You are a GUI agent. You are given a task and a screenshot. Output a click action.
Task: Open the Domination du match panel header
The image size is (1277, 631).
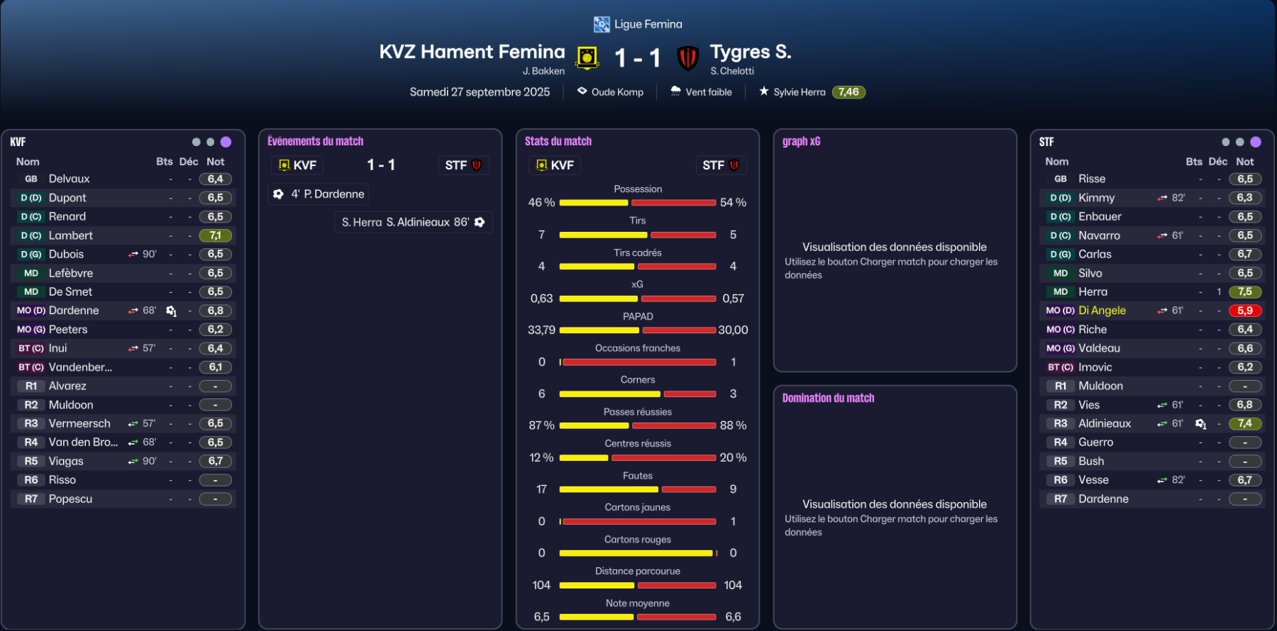pyautogui.click(x=828, y=398)
